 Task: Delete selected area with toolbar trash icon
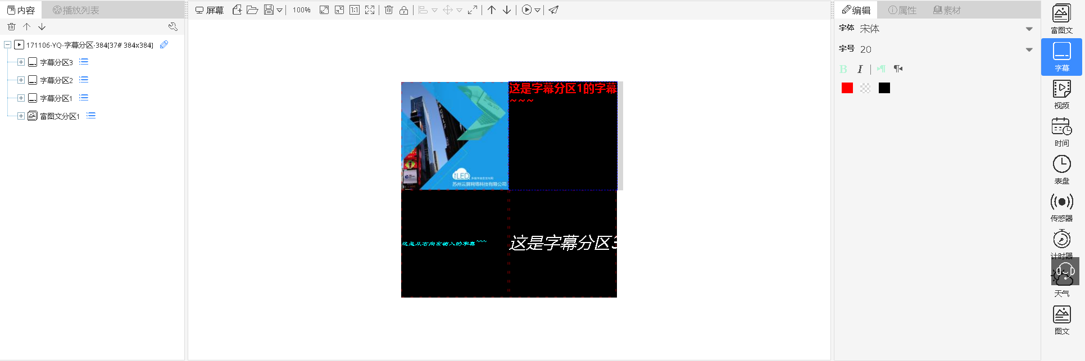click(x=389, y=10)
